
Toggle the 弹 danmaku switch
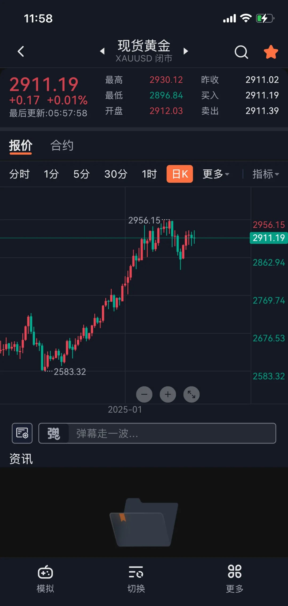point(54,433)
